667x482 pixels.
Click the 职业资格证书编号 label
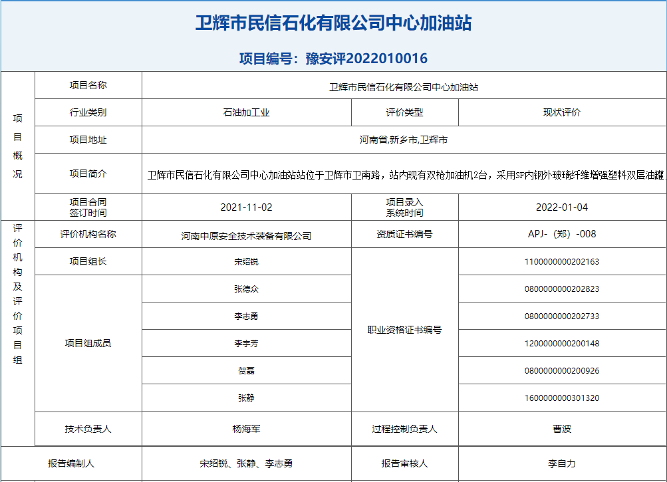(x=404, y=330)
